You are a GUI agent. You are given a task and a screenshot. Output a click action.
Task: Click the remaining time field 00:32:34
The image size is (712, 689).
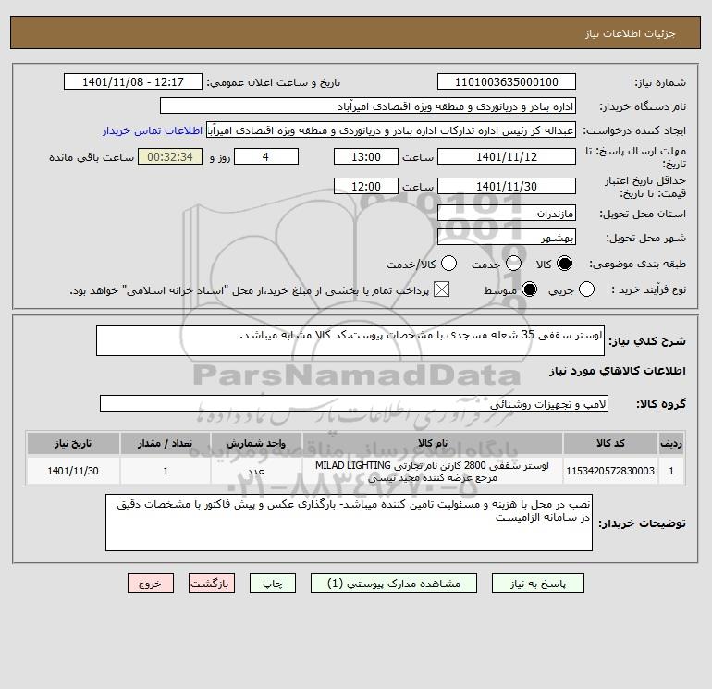pos(170,156)
